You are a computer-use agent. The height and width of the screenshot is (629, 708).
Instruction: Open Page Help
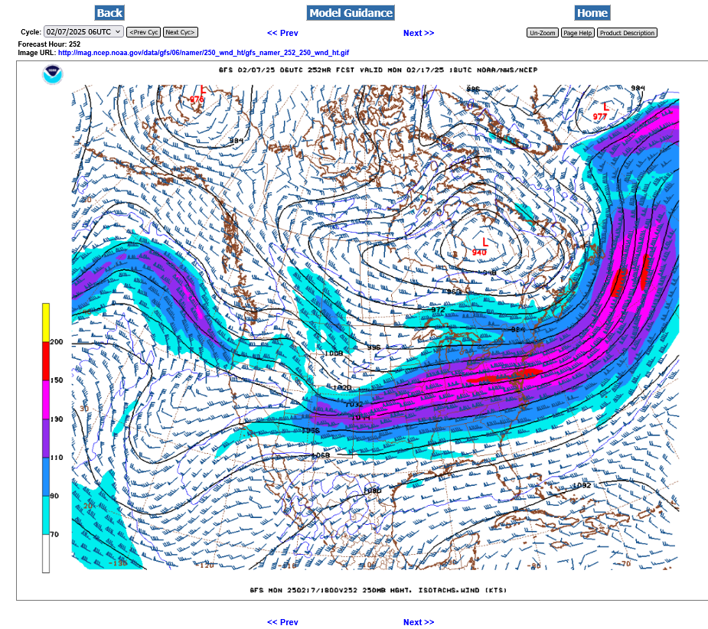(577, 33)
